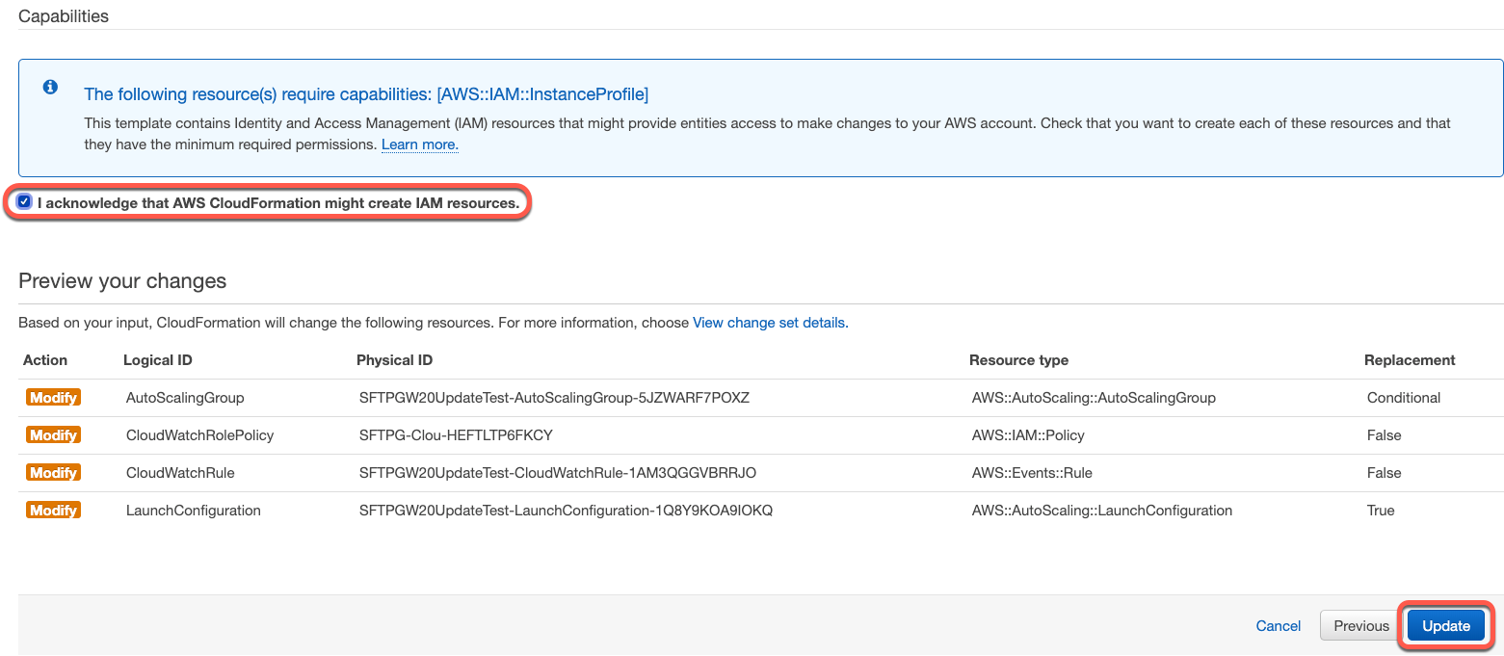The width and height of the screenshot is (1504, 656).
Task: Go back with the Previous button
Action: (1360, 626)
